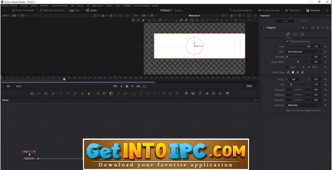Select the Settings tab icon under Polygon1
Image resolution: width=332 pixels, height=170 pixels.
click(302, 34)
